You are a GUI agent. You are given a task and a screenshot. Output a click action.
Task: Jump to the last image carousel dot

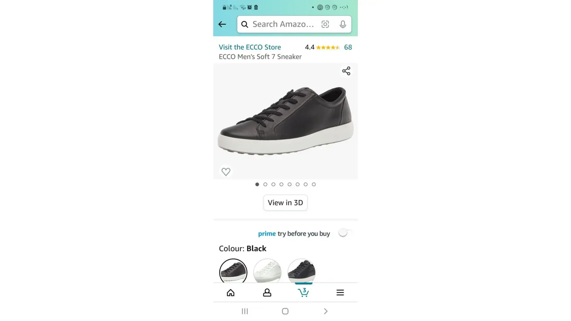click(x=314, y=184)
